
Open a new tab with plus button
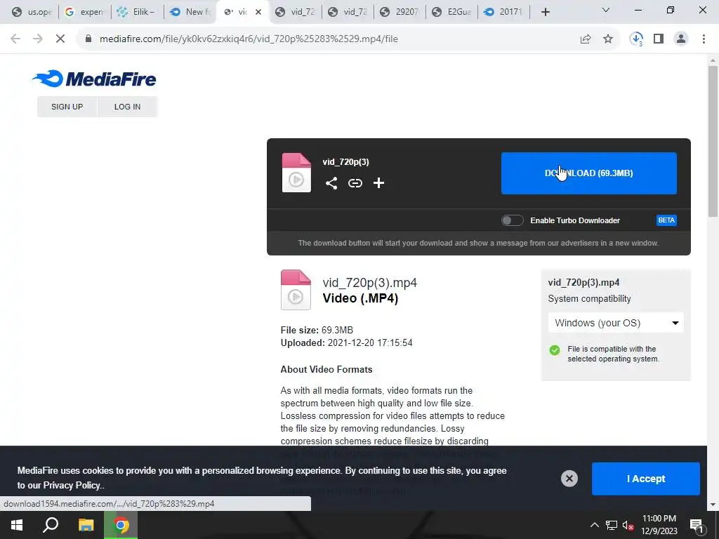tap(545, 12)
